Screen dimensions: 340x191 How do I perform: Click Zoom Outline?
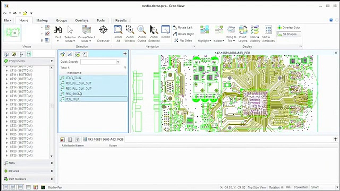pyautogui.click(x=142, y=30)
